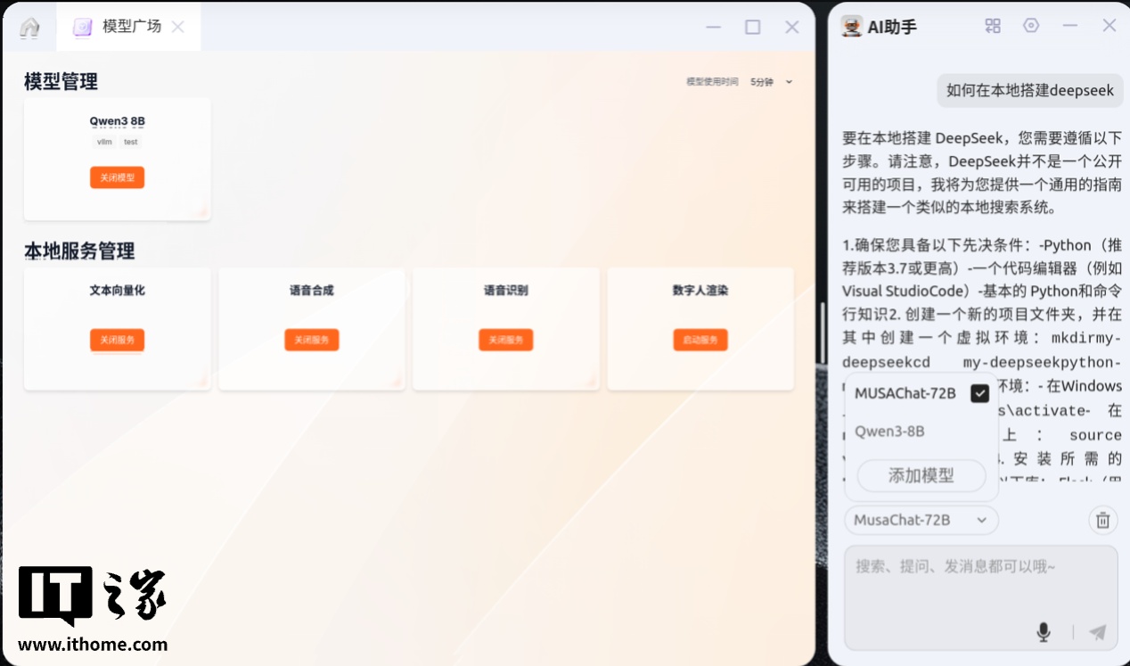Expand the MusaChat-72B model dropdown
This screenshot has width=1130, height=666.
(921, 520)
